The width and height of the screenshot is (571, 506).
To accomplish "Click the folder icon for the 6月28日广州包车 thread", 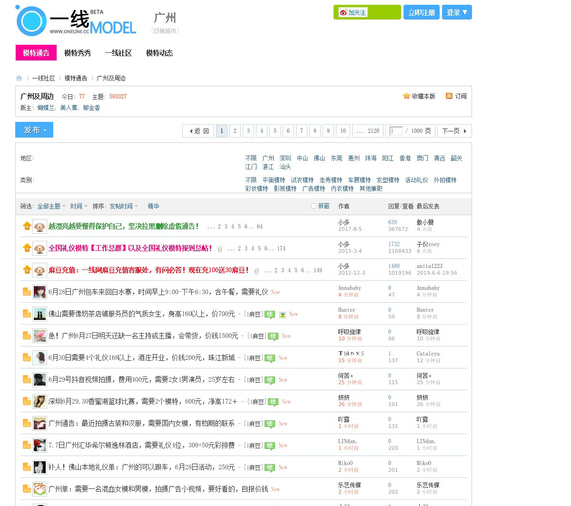I will point(27,292).
